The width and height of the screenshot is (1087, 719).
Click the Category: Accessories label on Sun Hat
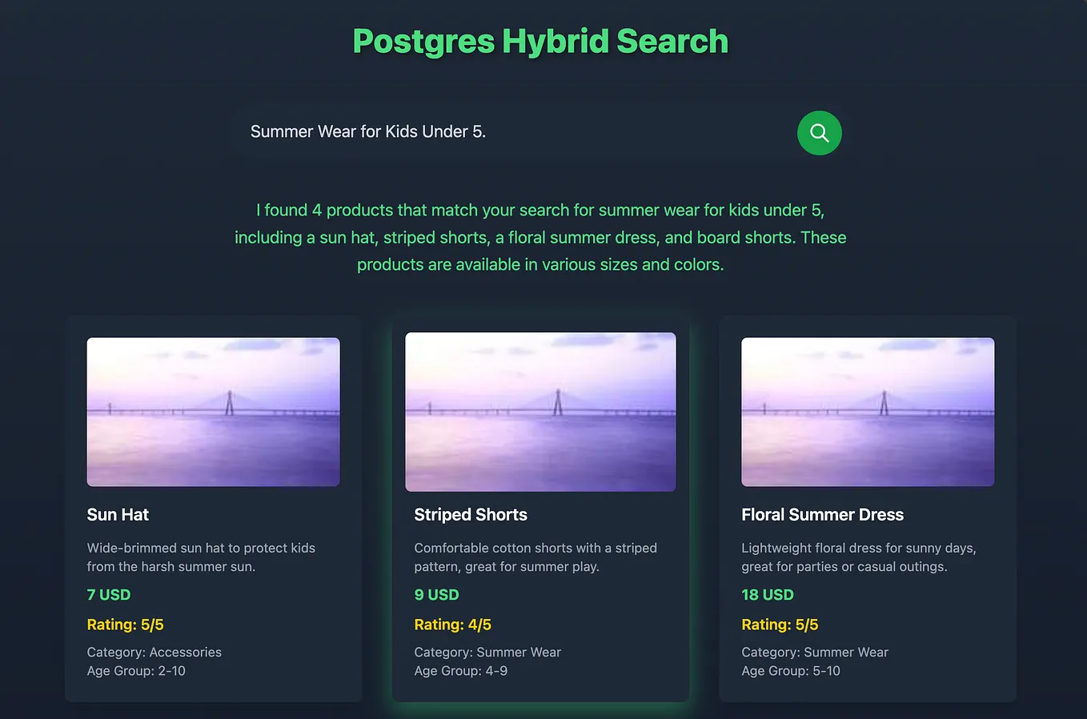[x=154, y=652]
